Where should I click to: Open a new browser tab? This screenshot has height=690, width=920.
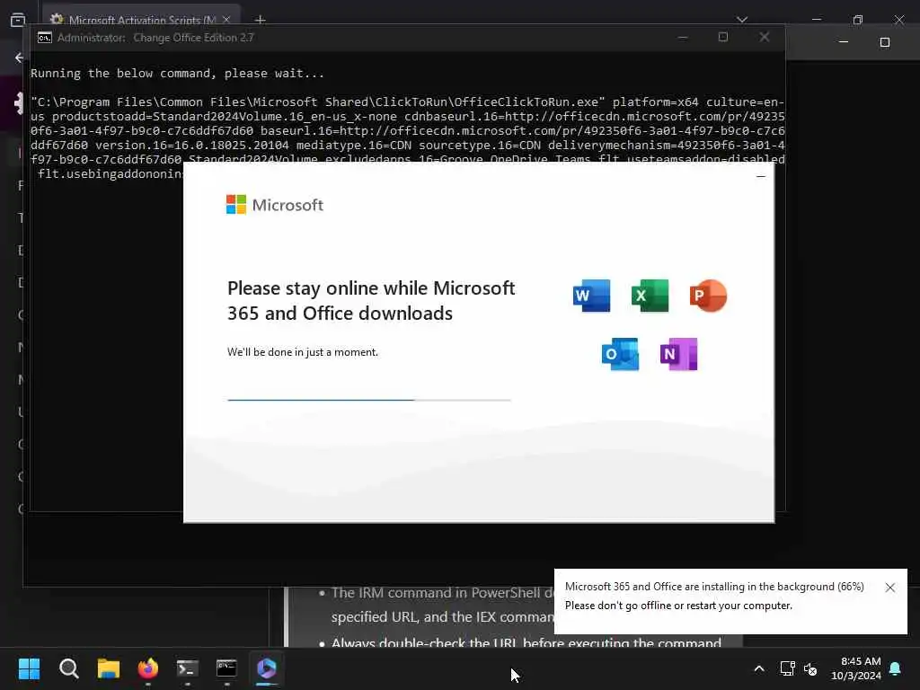click(x=261, y=20)
